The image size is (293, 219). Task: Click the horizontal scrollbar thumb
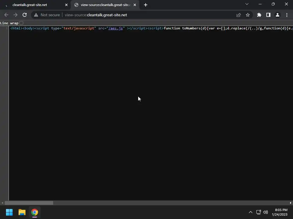pos(29,203)
